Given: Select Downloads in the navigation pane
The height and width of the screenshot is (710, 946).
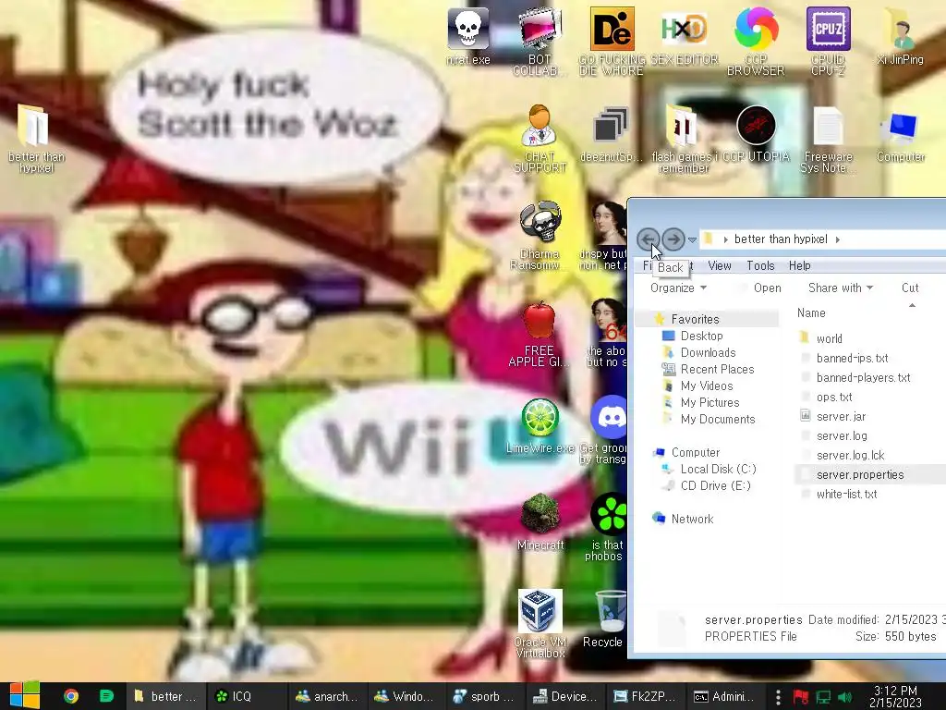Looking at the screenshot, I should point(708,352).
